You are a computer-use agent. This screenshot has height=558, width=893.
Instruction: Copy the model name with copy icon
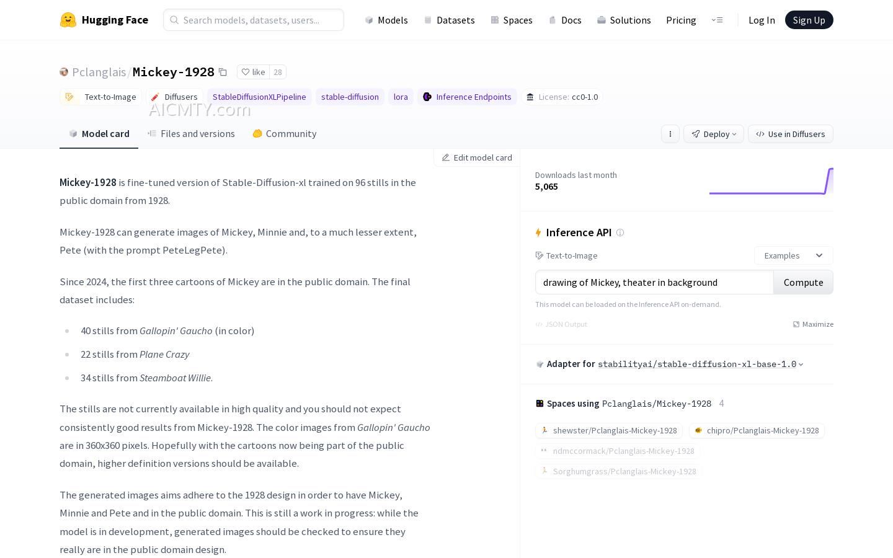223,72
